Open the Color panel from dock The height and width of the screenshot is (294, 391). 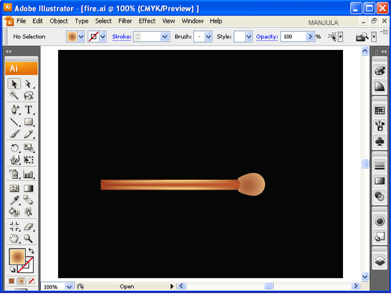point(379,71)
